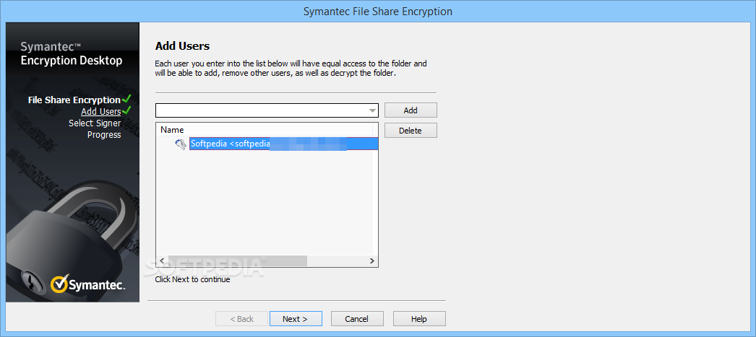Click the Symantec Encryption Desktop title text

[72, 54]
